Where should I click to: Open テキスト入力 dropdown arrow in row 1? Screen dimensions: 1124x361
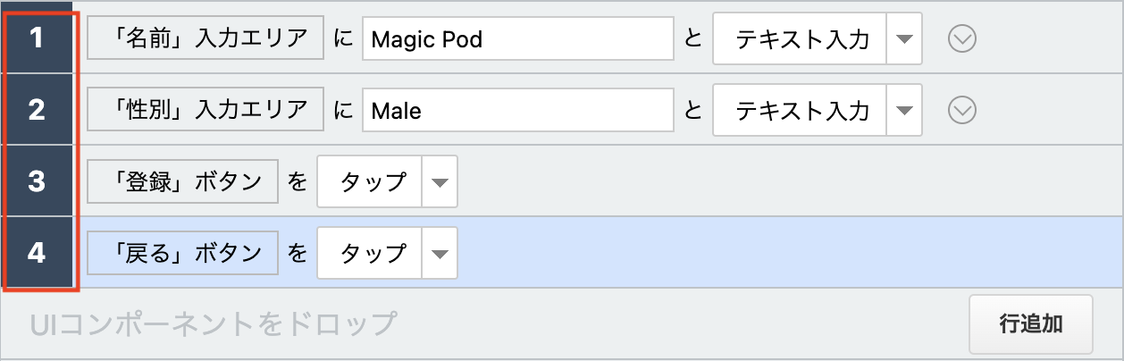(x=904, y=38)
